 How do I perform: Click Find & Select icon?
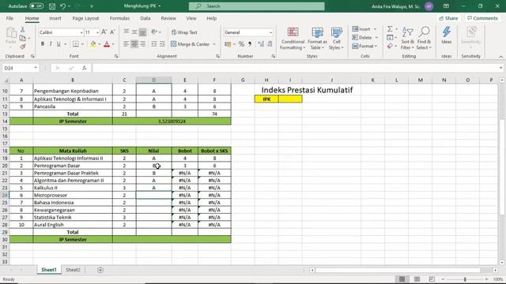point(424,39)
